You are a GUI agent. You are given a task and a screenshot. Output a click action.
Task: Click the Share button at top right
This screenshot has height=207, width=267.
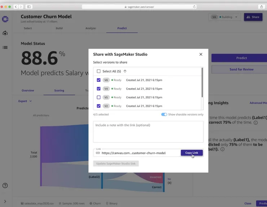(x=253, y=17)
